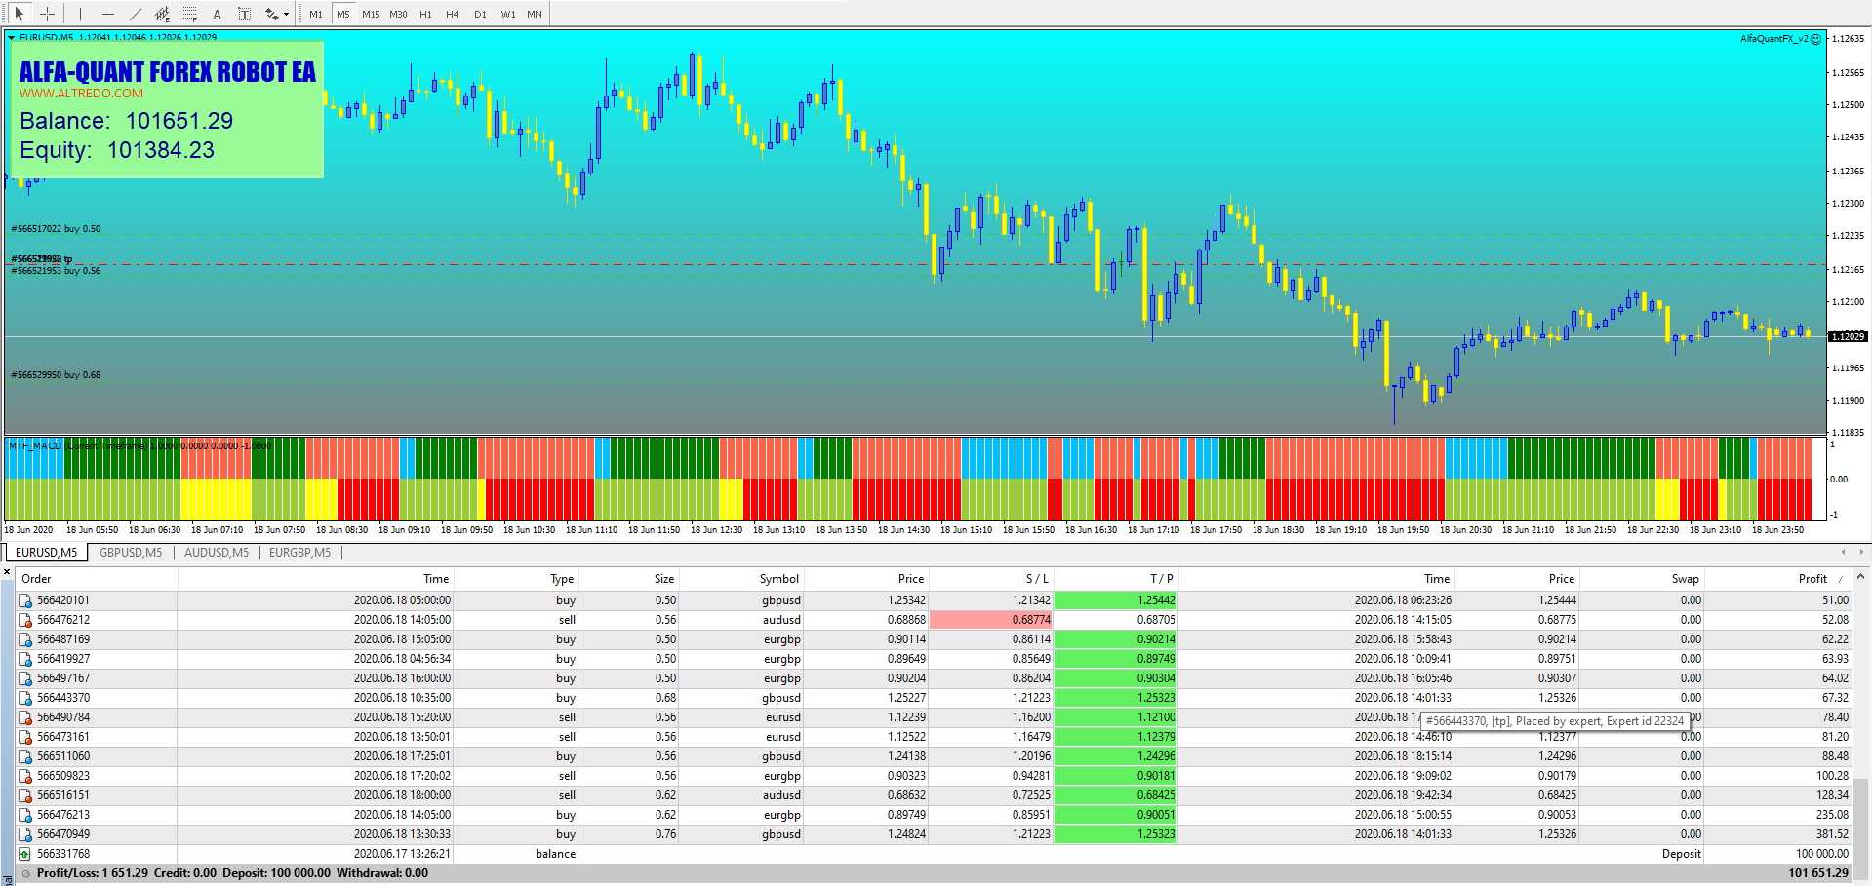This screenshot has height=886, width=1872.
Task: Close the terminal panel with X
Action: tap(7, 572)
